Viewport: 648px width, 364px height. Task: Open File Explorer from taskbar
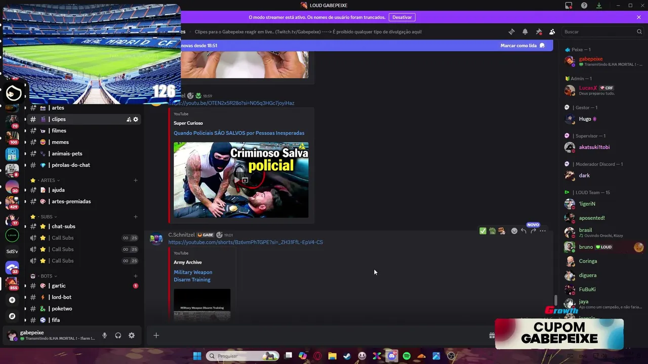tap(332, 356)
